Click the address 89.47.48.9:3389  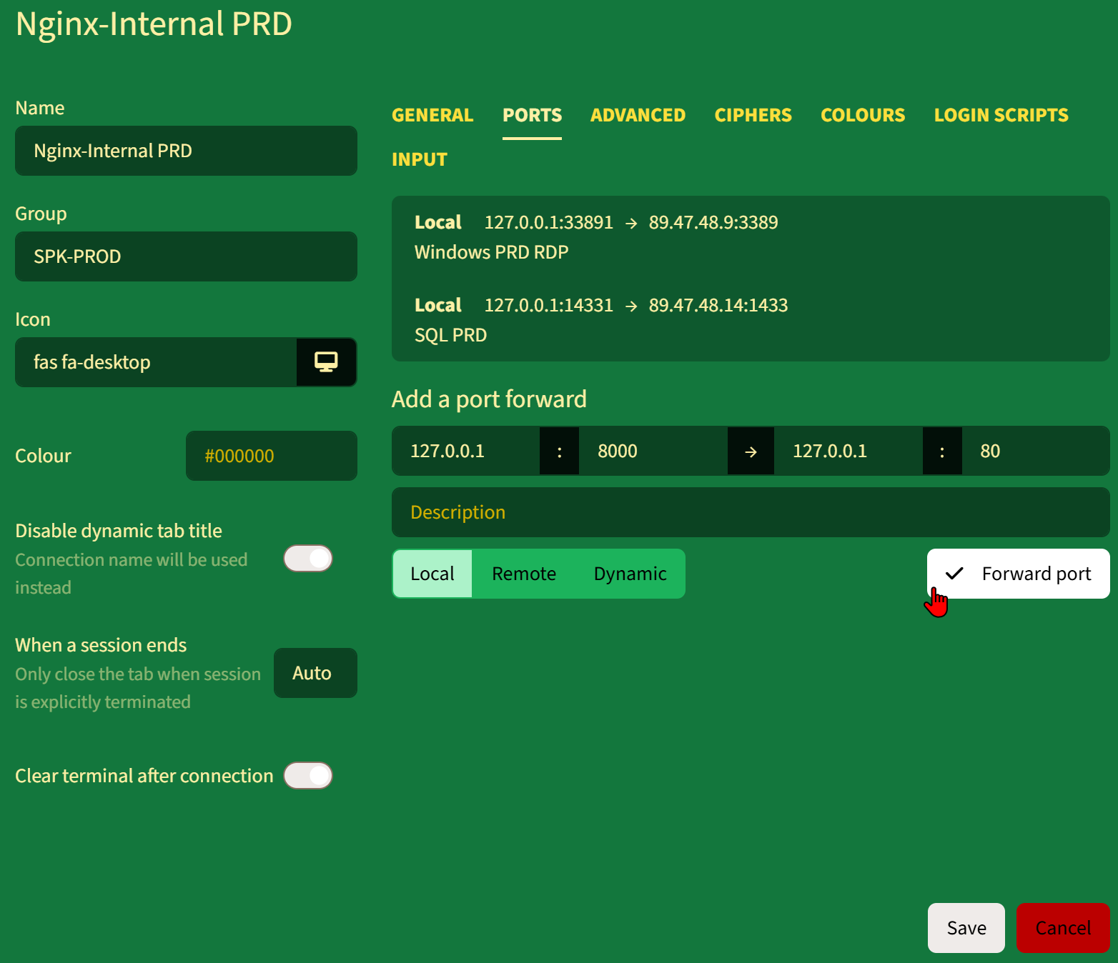pyautogui.click(x=713, y=222)
